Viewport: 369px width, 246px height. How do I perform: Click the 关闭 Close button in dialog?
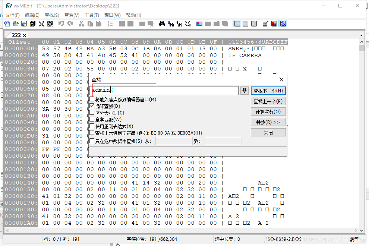pyautogui.click(x=268, y=133)
